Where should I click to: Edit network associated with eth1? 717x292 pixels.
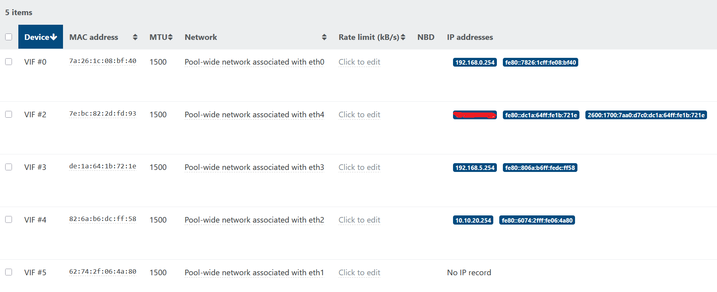point(254,272)
